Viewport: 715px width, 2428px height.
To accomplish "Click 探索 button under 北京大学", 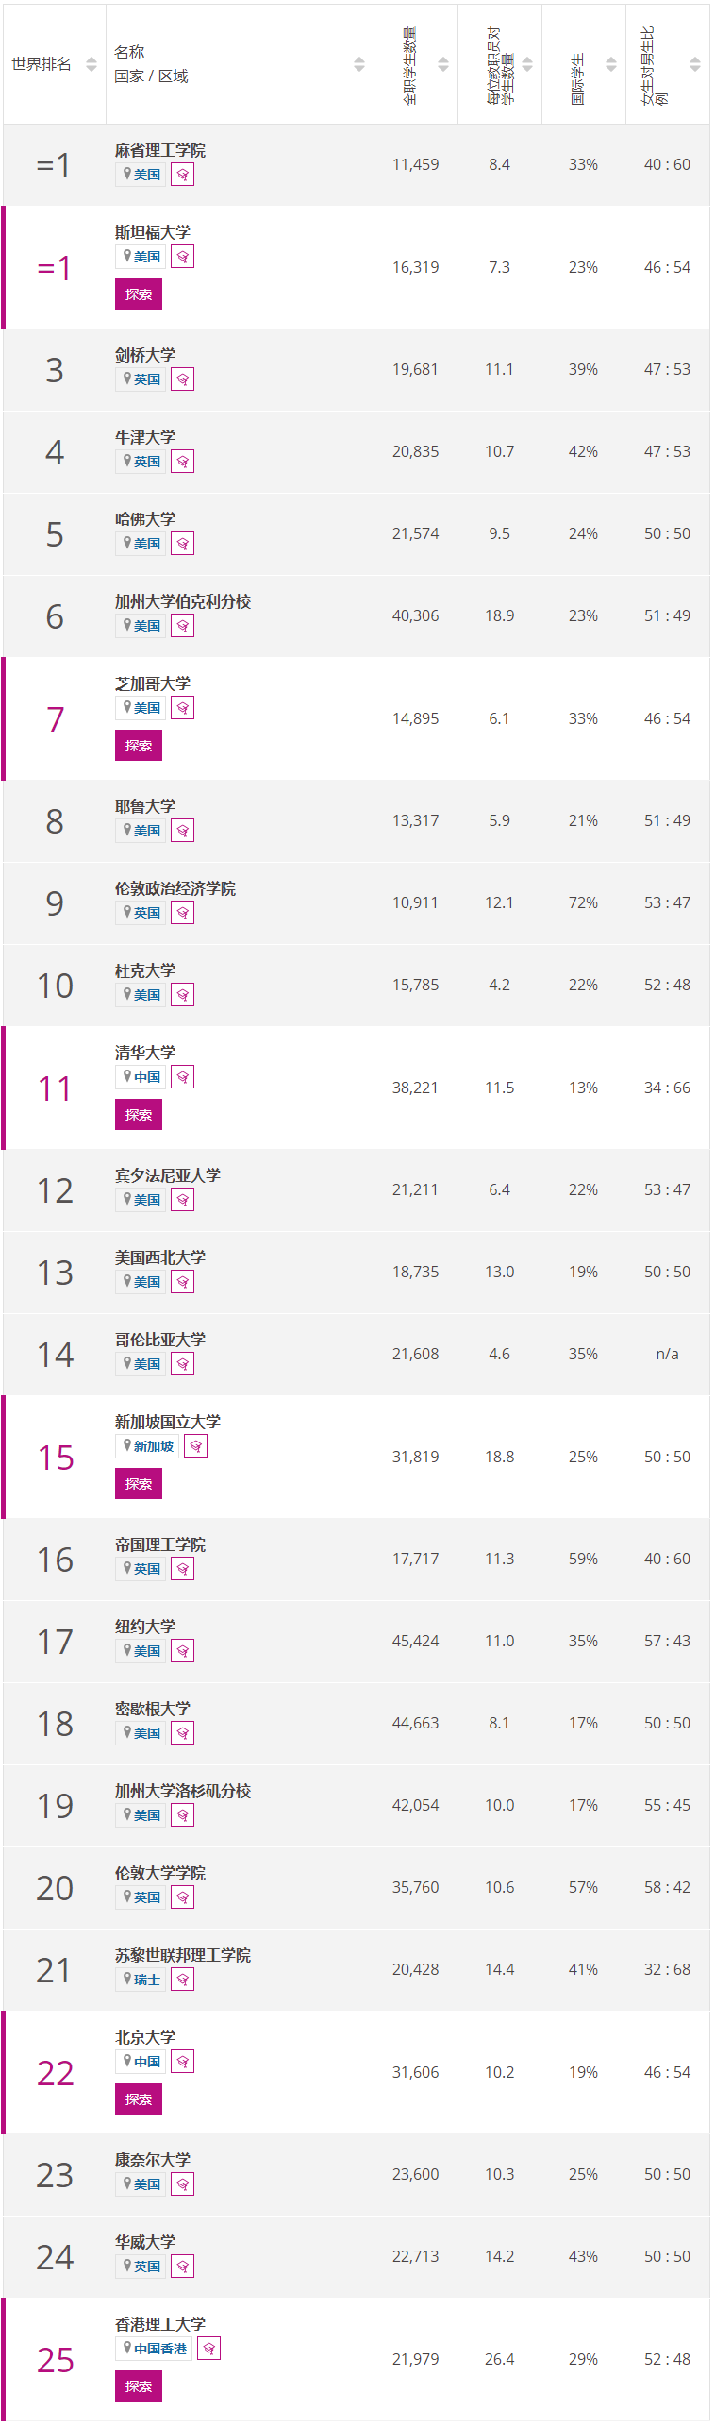I will [139, 2099].
